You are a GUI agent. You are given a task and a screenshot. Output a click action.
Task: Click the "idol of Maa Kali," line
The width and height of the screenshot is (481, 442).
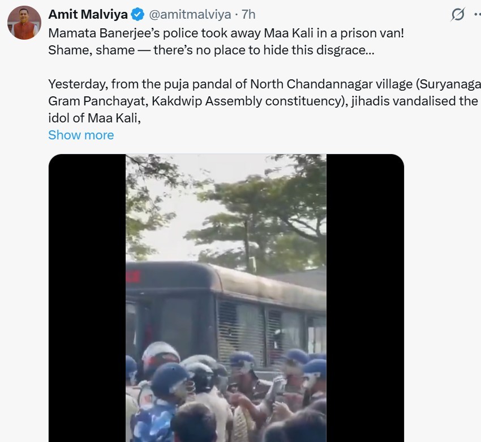(94, 118)
